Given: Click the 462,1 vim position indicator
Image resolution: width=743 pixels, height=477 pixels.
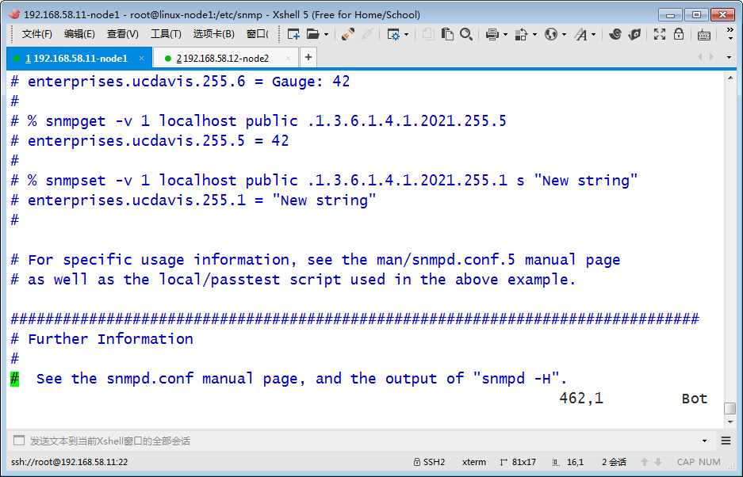Looking at the screenshot, I should tap(581, 399).
